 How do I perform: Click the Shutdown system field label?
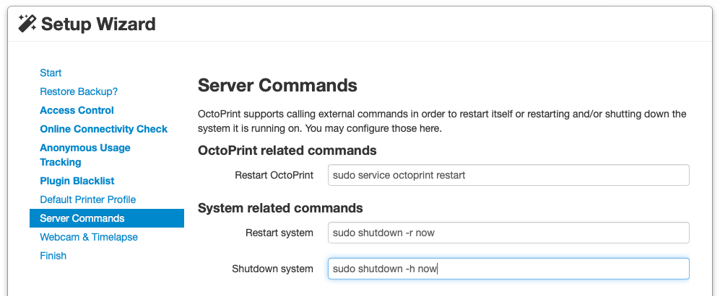click(272, 269)
